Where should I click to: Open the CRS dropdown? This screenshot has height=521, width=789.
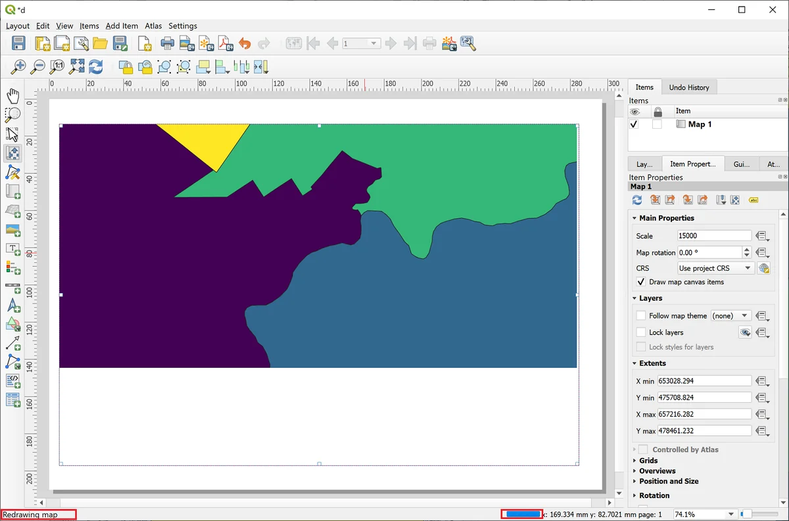pos(715,268)
